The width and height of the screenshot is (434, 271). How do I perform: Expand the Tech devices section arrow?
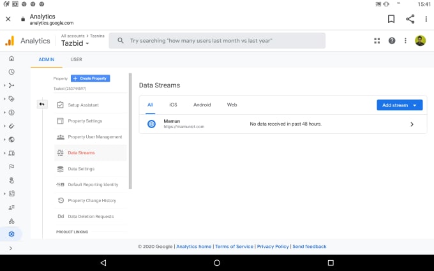4,153
